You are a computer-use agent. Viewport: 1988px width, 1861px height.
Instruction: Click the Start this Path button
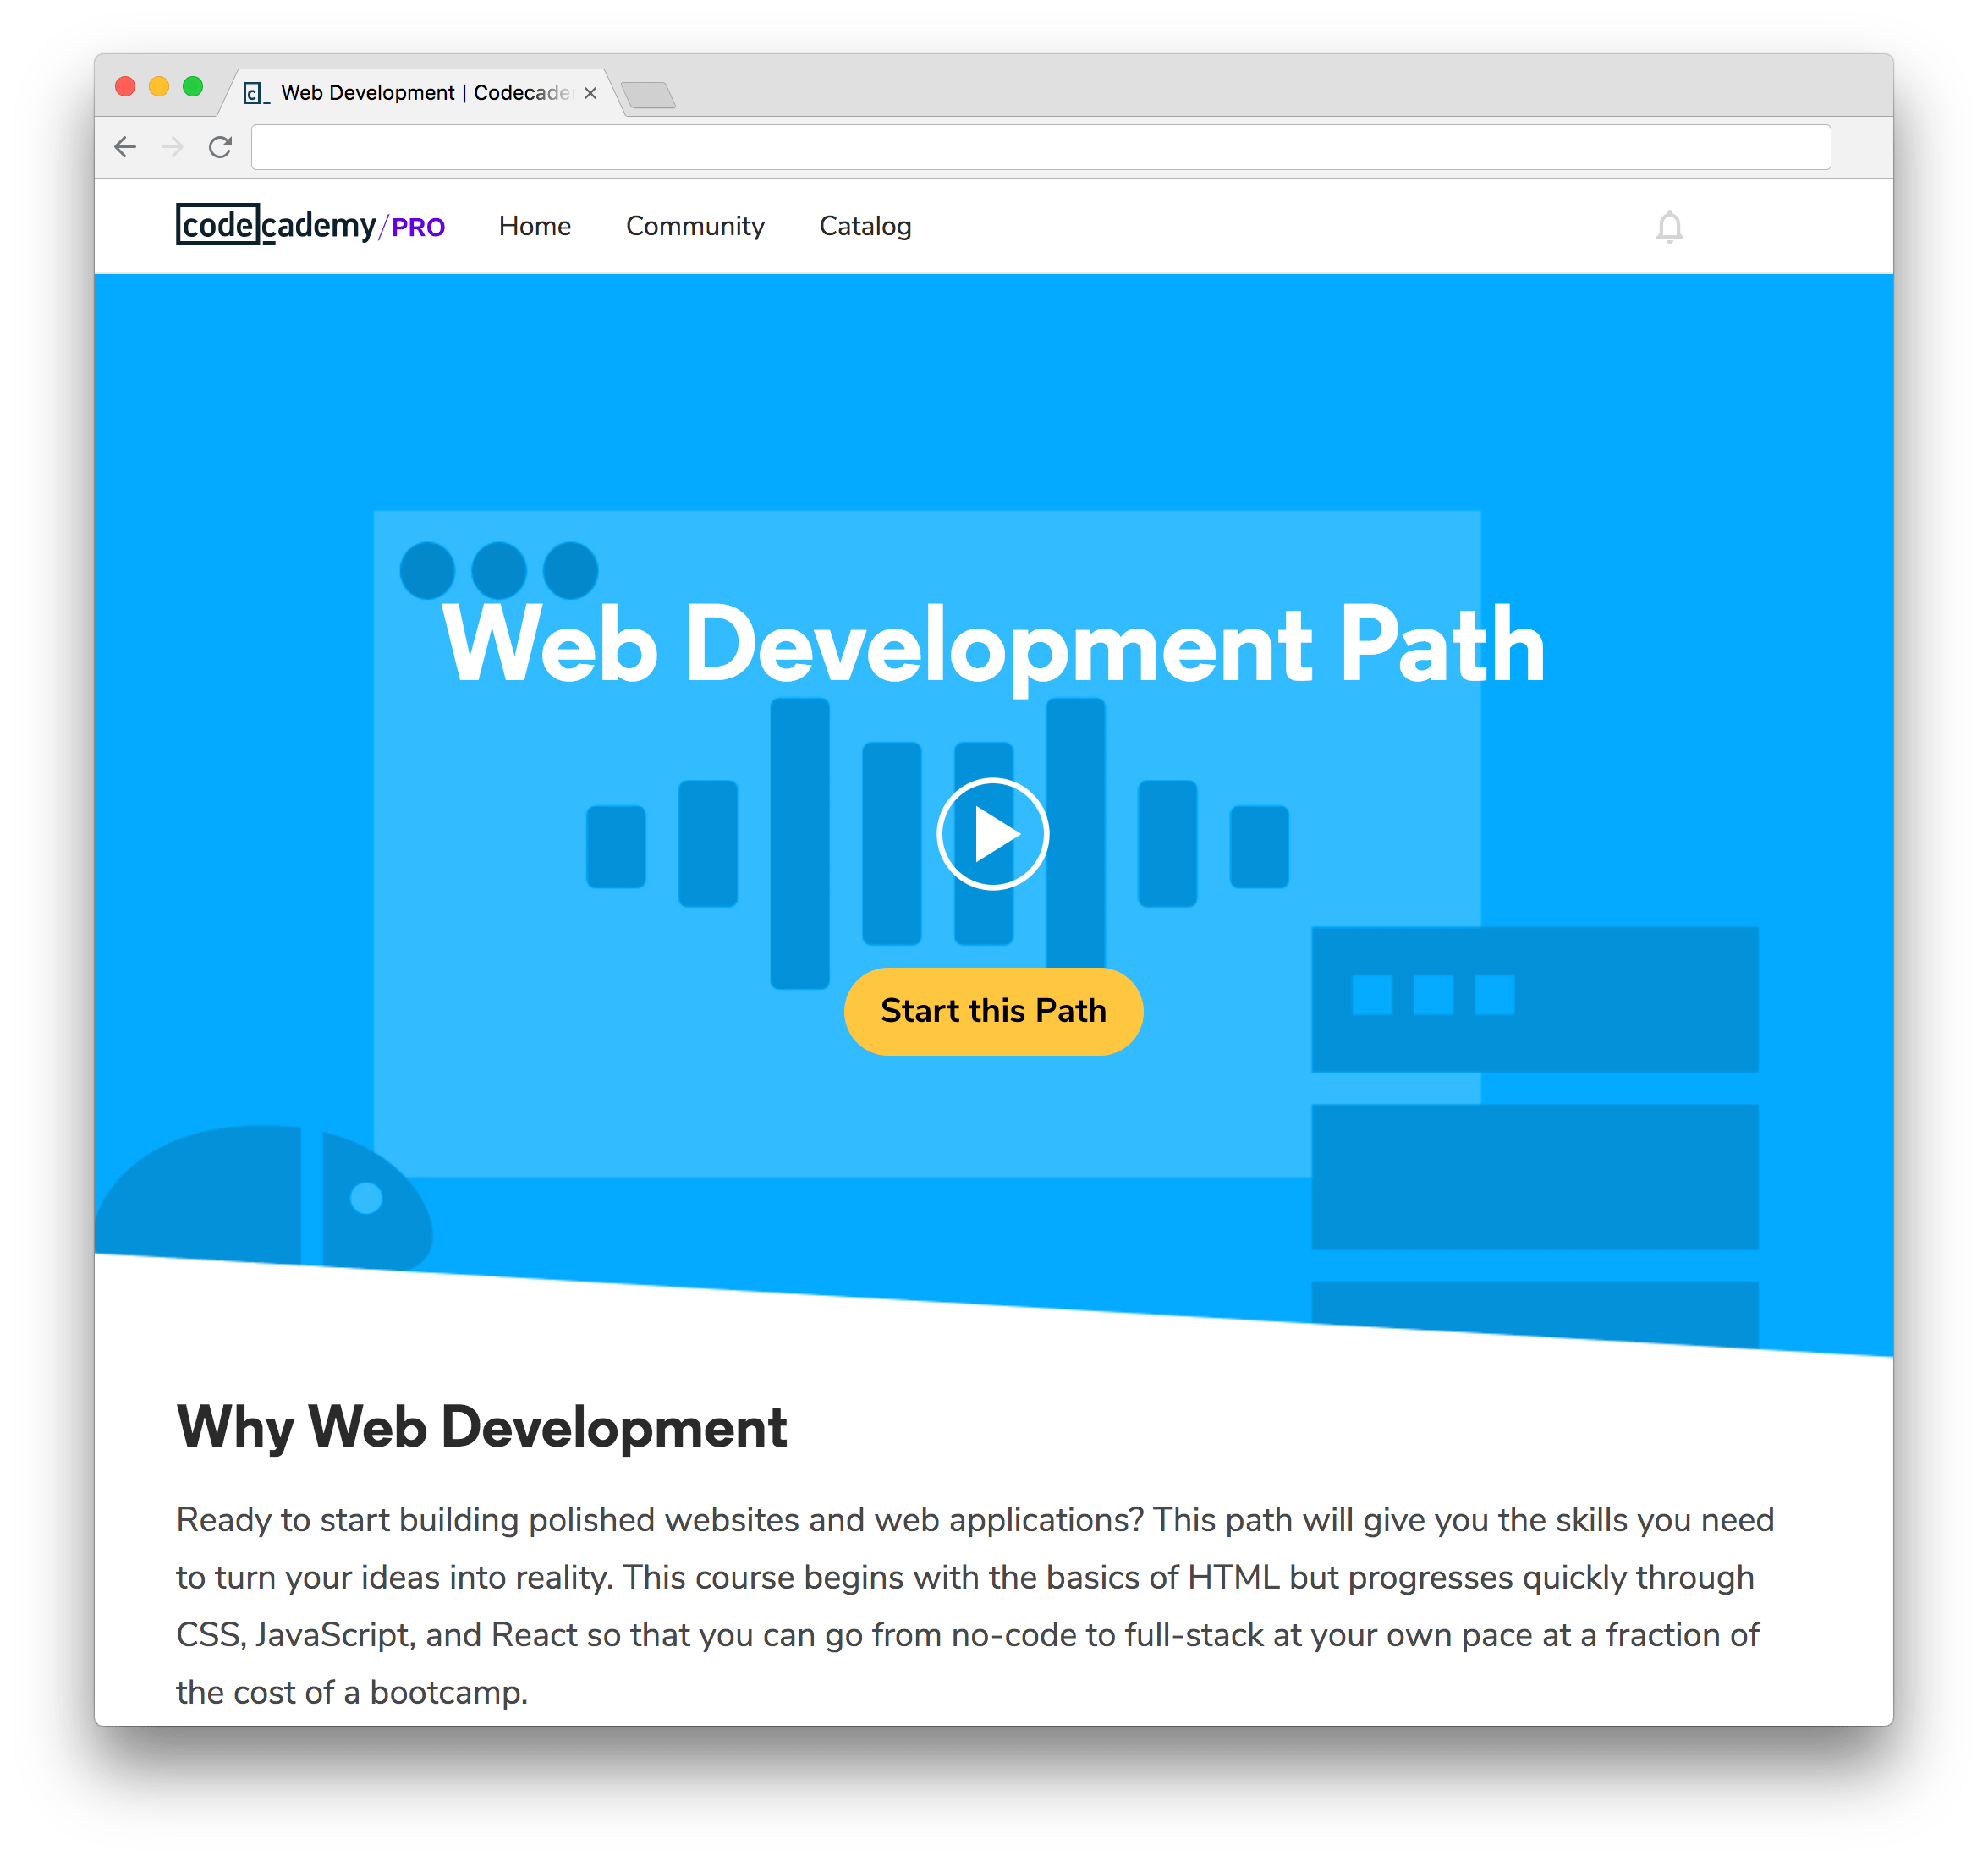coord(993,1011)
